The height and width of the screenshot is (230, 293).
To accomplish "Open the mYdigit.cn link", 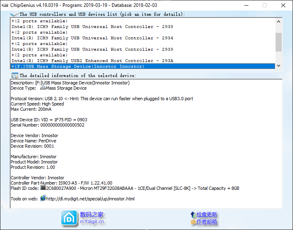I will [x=92, y=221].
